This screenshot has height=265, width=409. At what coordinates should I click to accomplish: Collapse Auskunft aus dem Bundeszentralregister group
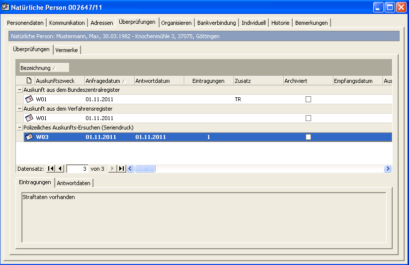(x=19, y=90)
